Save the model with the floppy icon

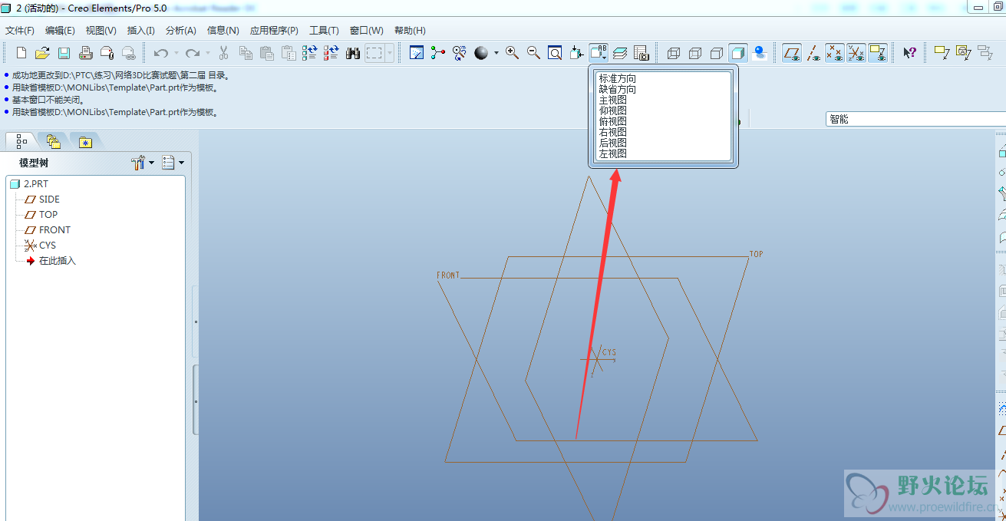(x=64, y=53)
